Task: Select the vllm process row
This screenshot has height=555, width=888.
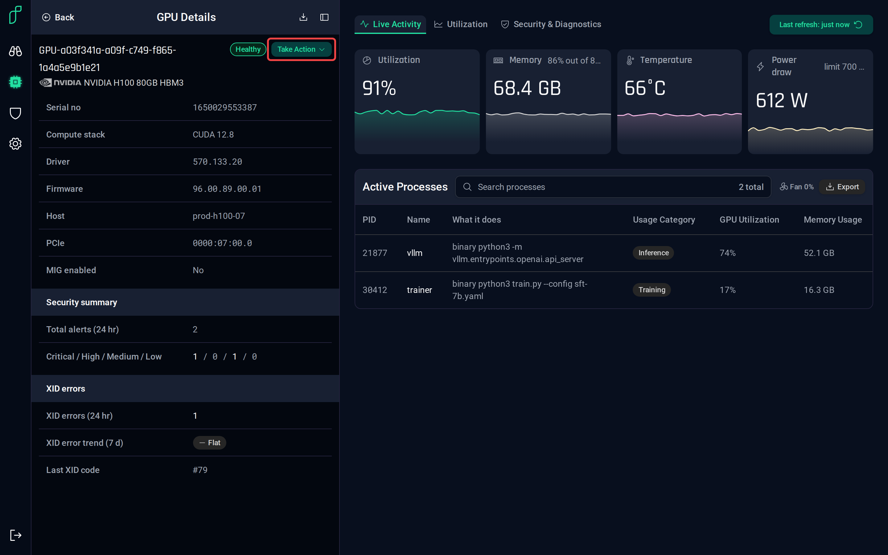Action: pyautogui.click(x=614, y=253)
